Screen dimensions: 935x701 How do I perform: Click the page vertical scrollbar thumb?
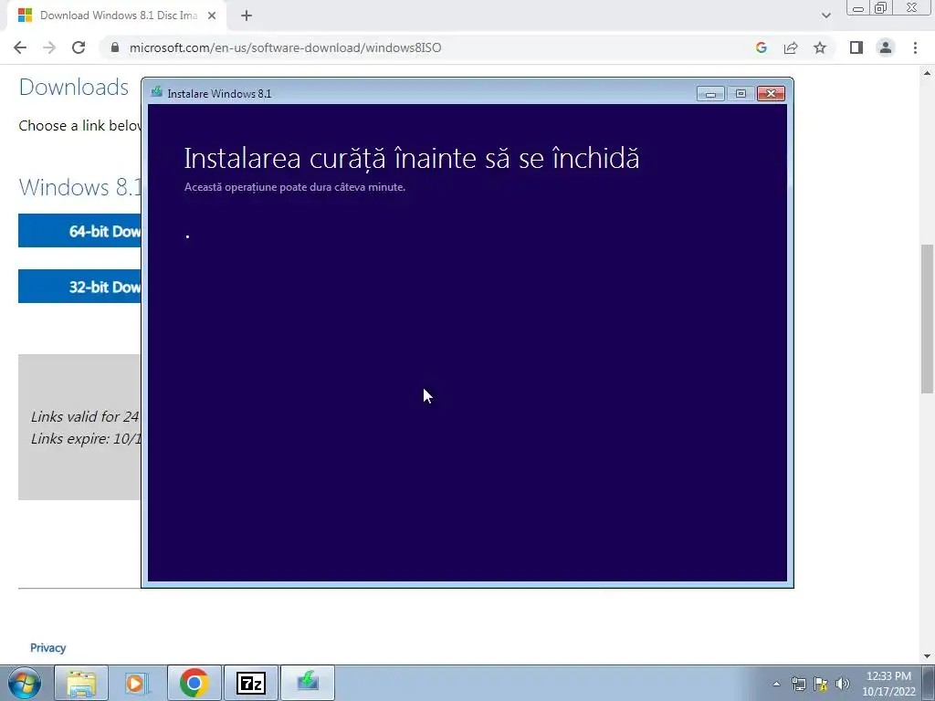click(x=927, y=319)
